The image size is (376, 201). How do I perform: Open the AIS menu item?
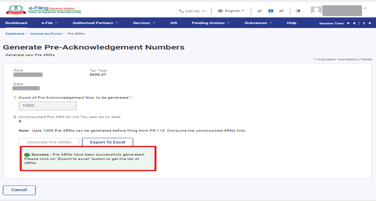(173, 23)
